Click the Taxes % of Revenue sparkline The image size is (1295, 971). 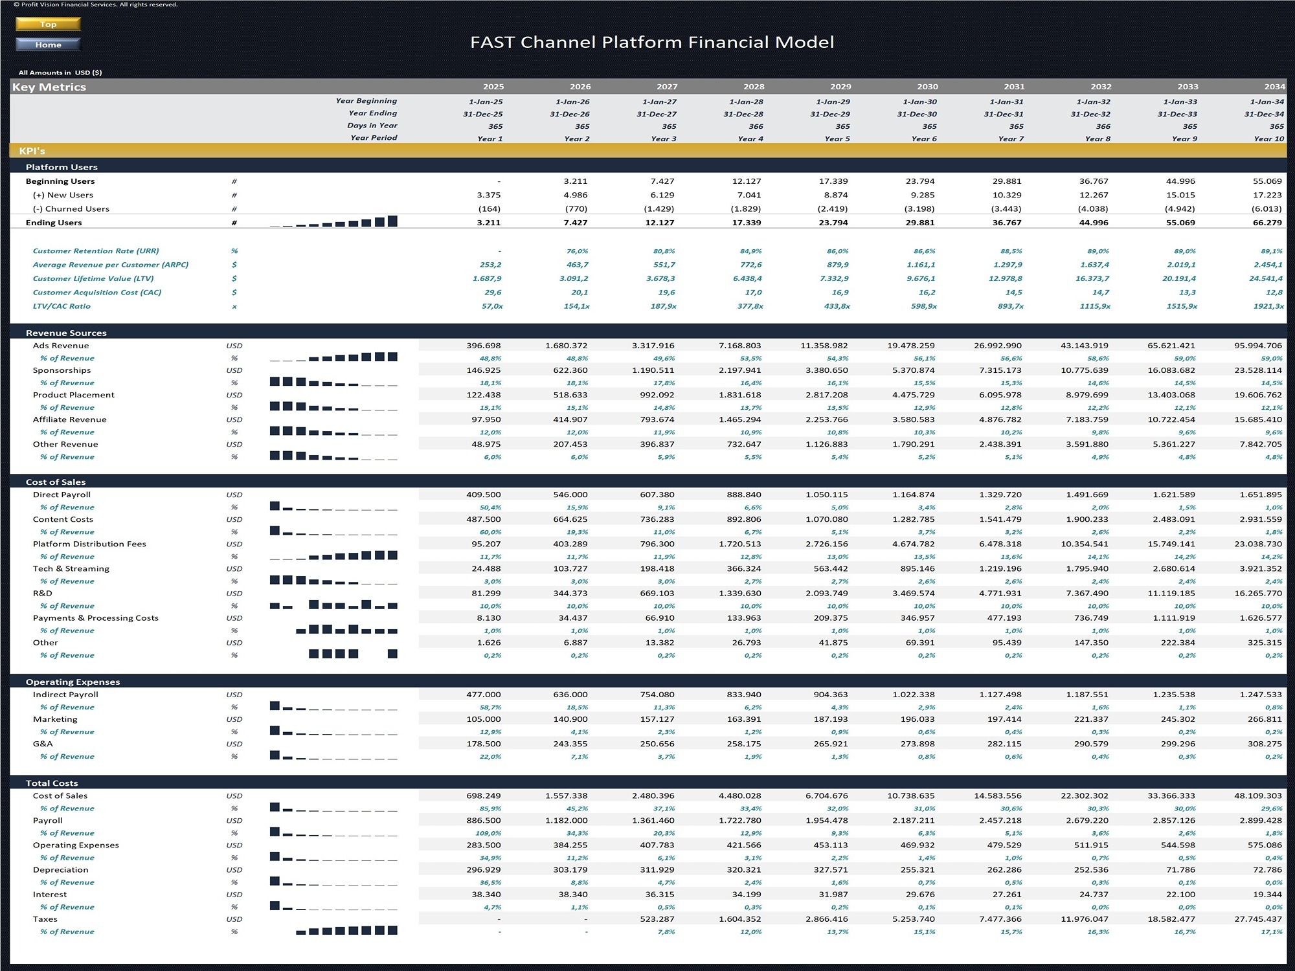click(x=346, y=932)
